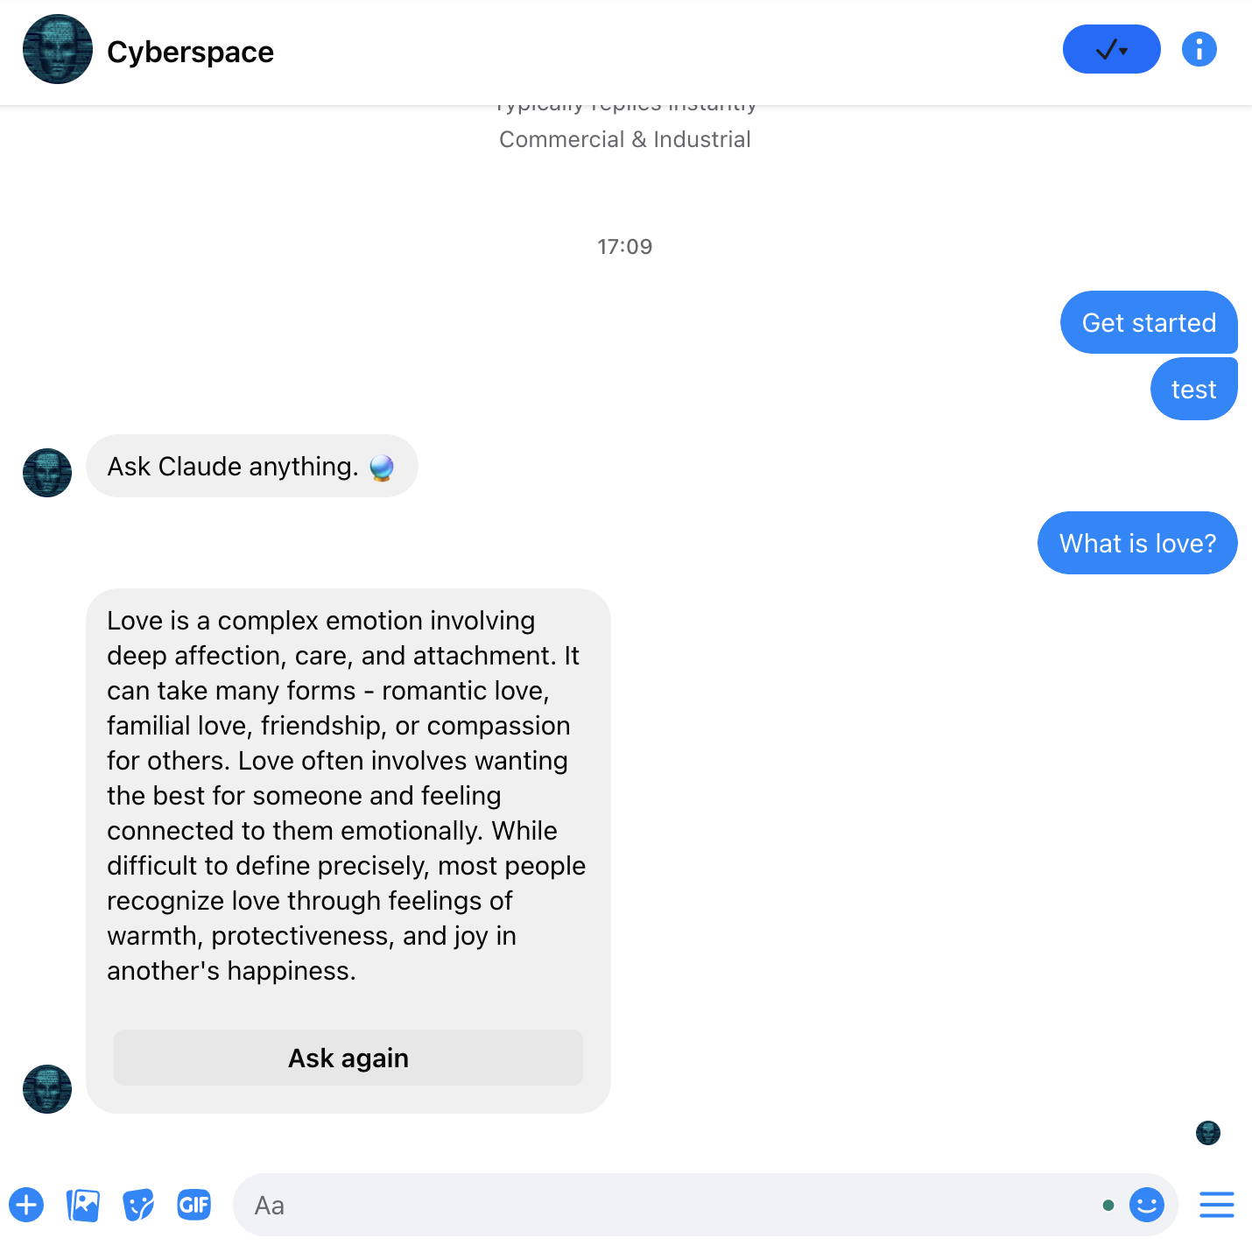Open the emoji smiley picker
This screenshot has height=1252, width=1252.
coord(1146,1205)
